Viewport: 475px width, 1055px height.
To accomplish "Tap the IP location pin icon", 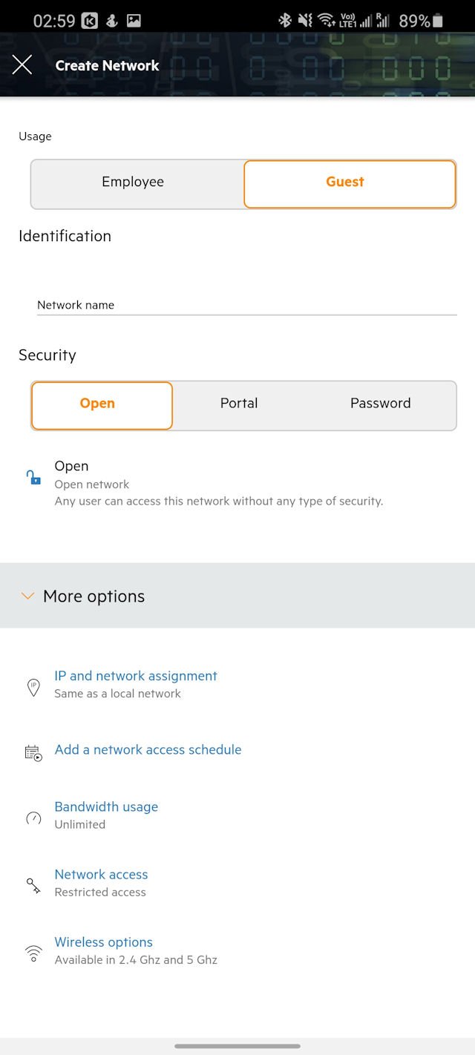I will pyautogui.click(x=33, y=688).
